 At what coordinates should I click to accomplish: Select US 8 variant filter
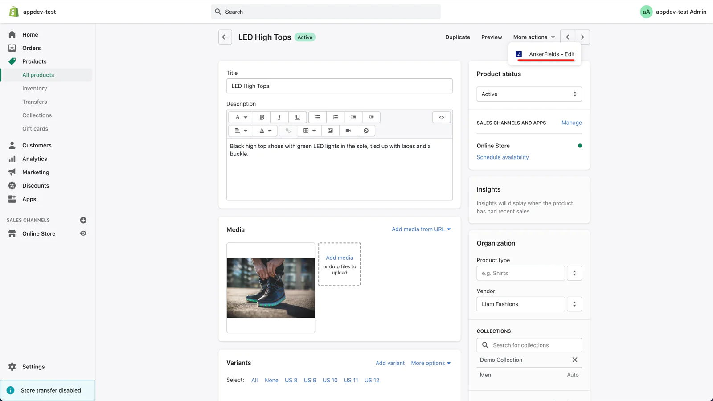(x=291, y=380)
